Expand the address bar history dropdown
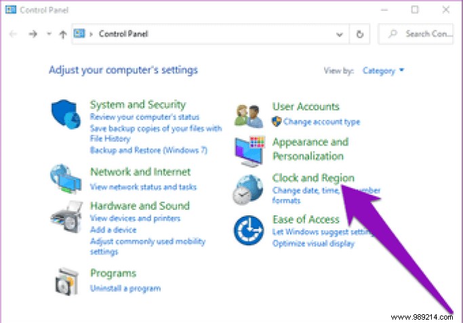Image resolution: width=463 pixels, height=323 pixels. click(x=340, y=35)
